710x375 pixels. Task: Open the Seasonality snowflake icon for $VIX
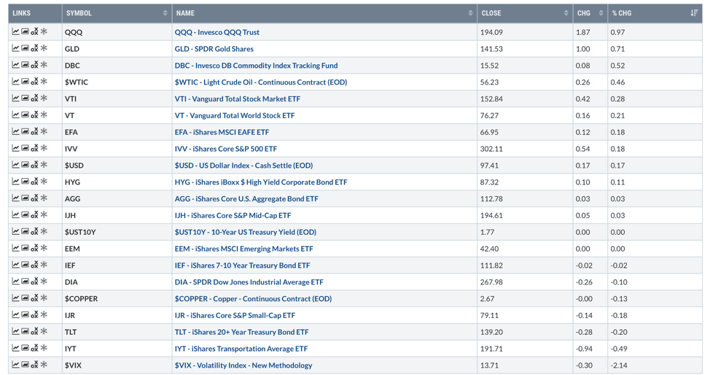click(x=44, y=365)
